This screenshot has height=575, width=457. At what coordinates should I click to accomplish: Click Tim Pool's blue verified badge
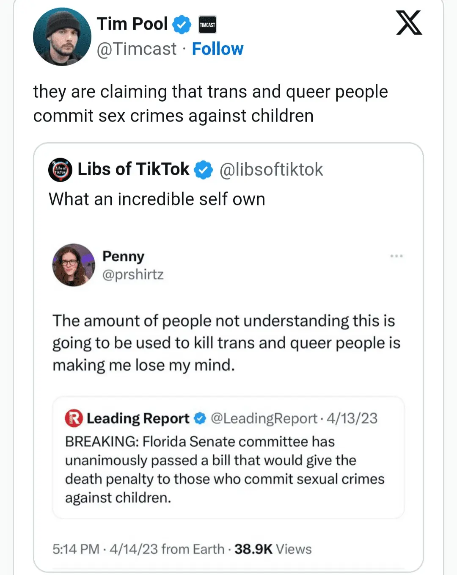coord(182,25)
